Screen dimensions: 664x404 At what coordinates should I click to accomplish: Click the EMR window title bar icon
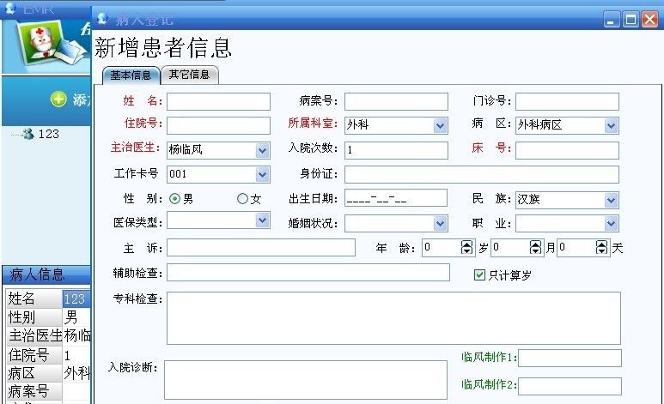pyautogui.click(x=10, y=8)
